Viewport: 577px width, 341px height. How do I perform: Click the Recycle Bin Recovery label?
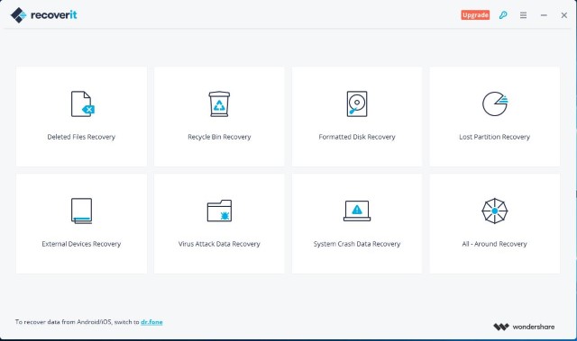219,137
